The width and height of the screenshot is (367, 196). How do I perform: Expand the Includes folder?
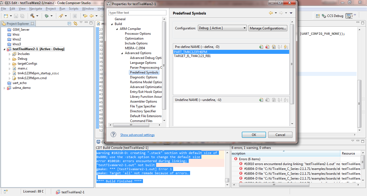click(x=9, y=54)
